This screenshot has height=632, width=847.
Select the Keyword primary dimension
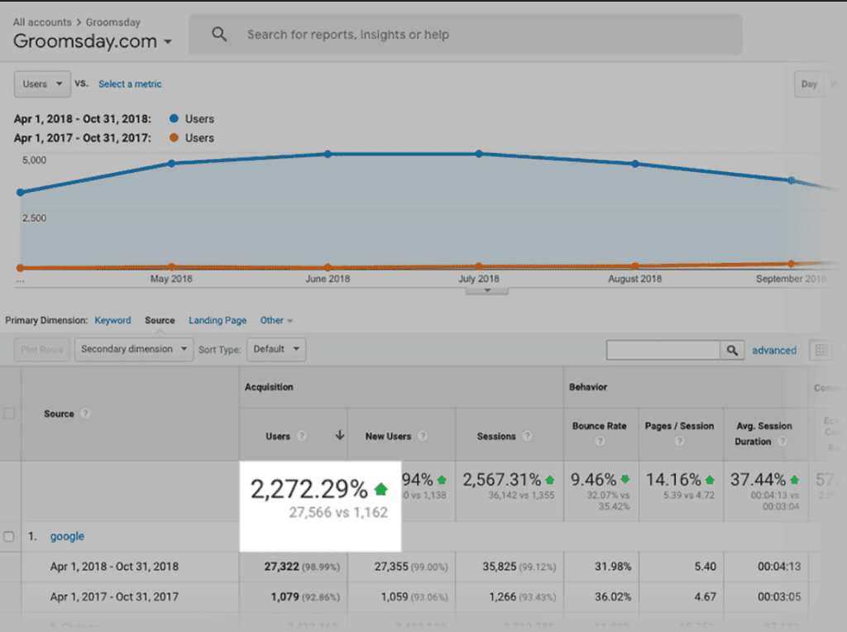[x=112, y=320]
